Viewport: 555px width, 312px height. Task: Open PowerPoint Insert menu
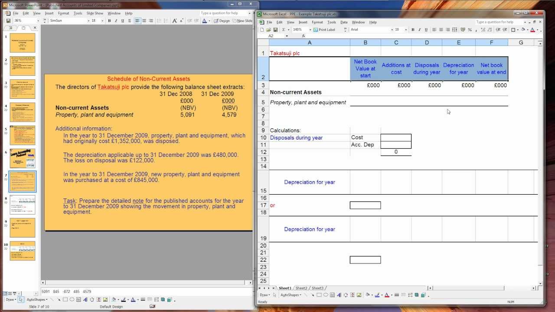point(49,13)
